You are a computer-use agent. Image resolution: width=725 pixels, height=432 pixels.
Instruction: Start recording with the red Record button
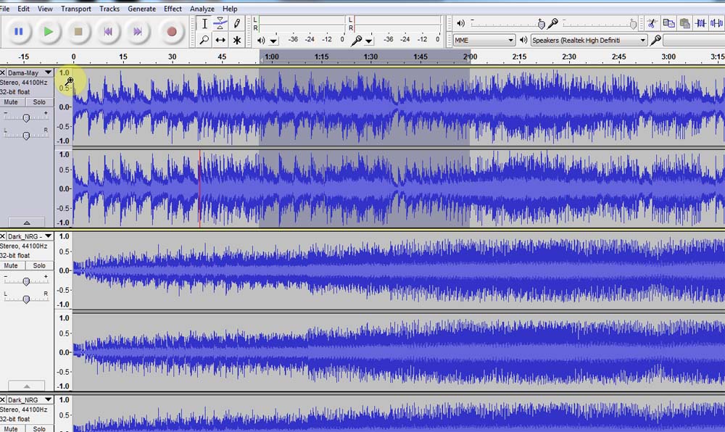pyautogui.click(x=172, y=31)
